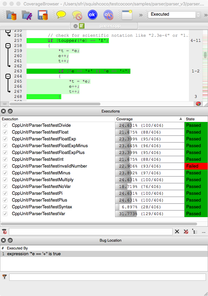Click the State column header
The image size is (208, 296).
tap(195, 119)
